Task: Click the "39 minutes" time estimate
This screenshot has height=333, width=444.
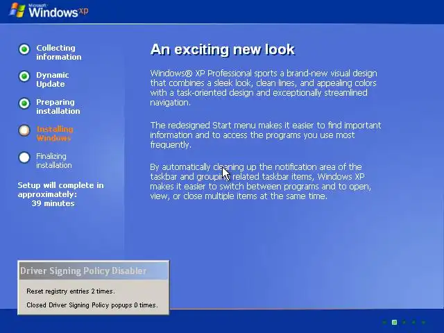Action: coord(53,203)
